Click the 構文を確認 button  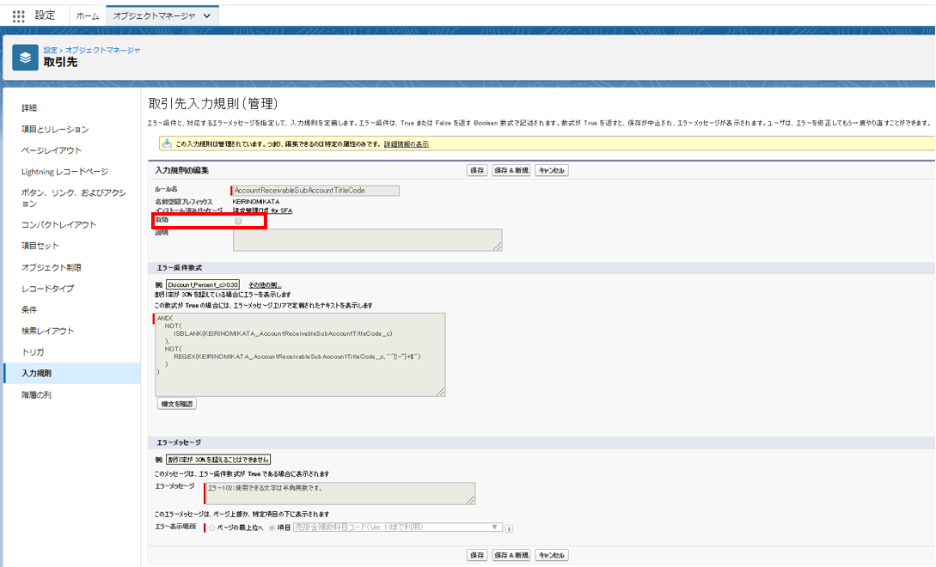[176, 404]
